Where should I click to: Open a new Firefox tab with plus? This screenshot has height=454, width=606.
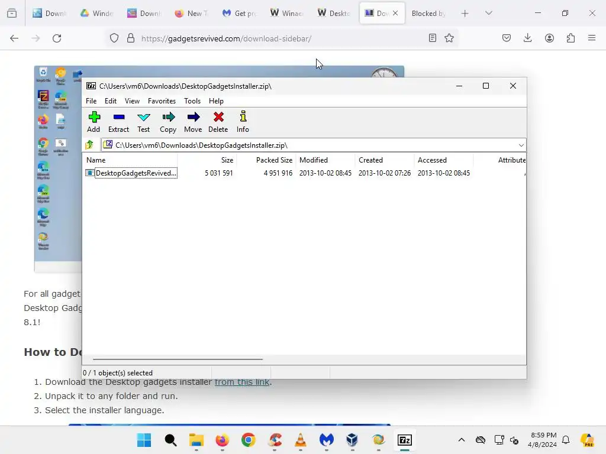(465, 14)
